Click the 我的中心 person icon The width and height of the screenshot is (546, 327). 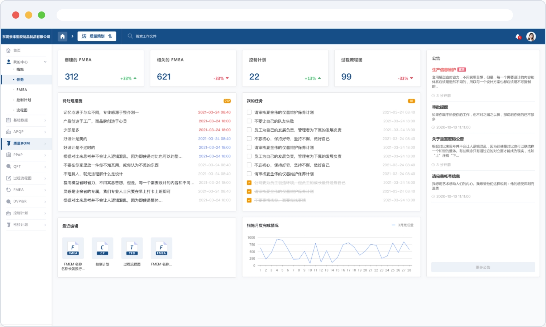click(9, 62)
